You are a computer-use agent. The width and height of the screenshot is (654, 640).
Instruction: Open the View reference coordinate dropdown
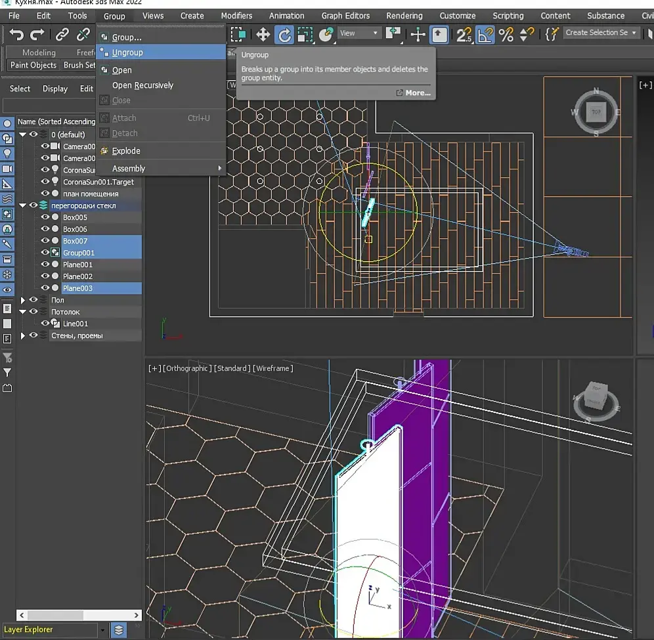coord(359,33)
